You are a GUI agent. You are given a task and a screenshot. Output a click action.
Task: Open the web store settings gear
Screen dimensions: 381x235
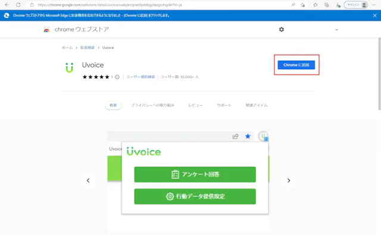pos(282,29)
